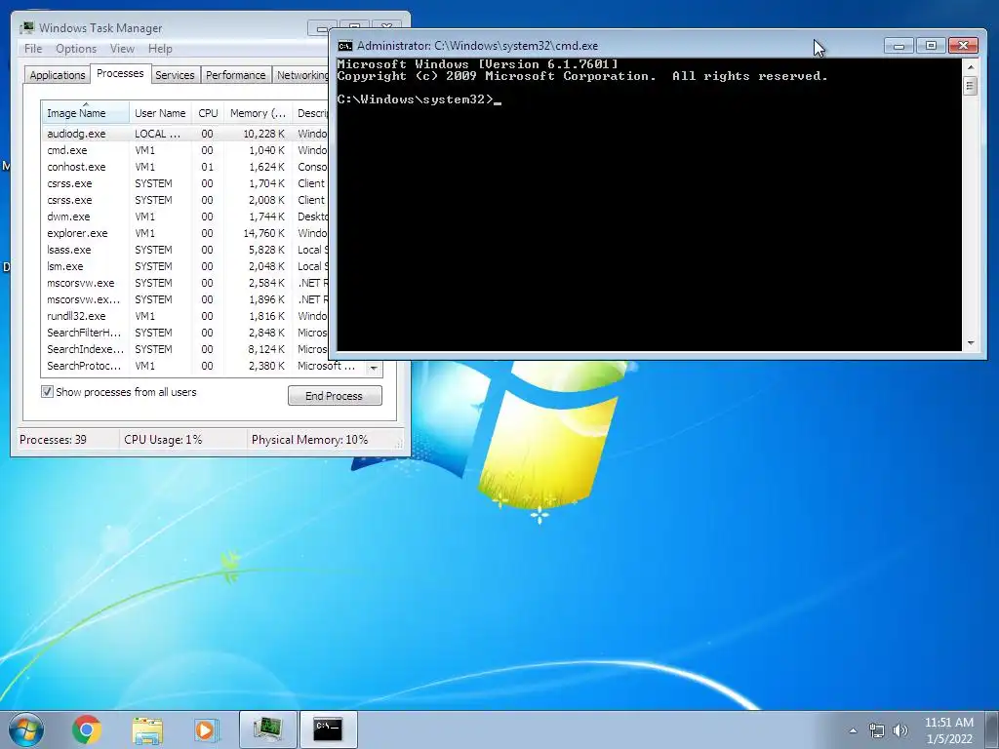Select the dwm.exe process row
The height and width of the screenshot is (749, 999).
coord(184,217)
